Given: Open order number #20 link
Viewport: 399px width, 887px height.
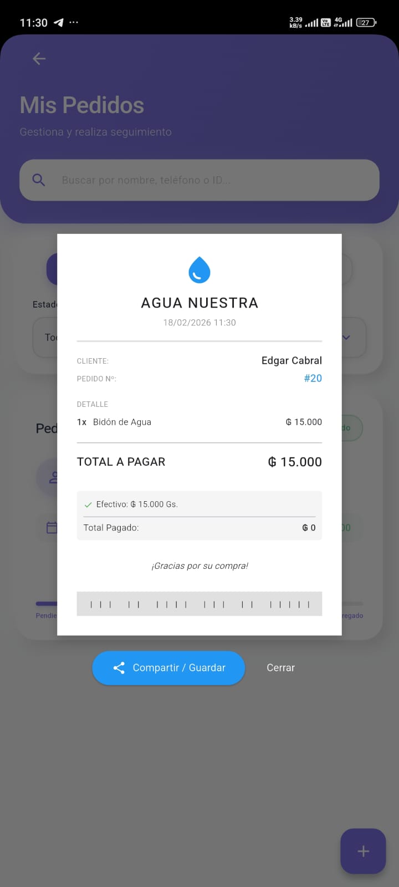Looking at the screenshot, I should 313,378.
